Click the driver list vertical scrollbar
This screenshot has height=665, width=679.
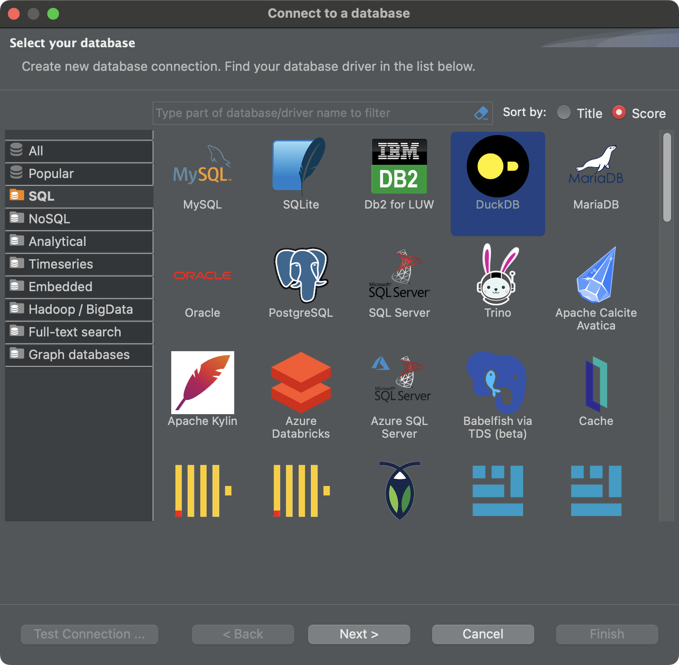click(667, 177)
